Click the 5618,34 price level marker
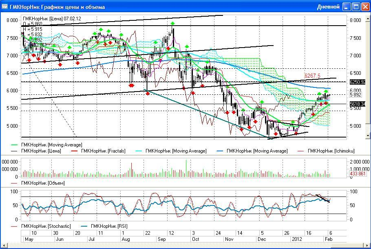The image size is (371, 249). (358, 104)
